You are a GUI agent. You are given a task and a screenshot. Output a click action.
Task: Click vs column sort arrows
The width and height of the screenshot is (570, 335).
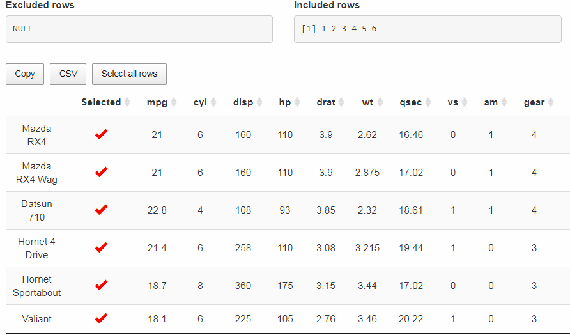pyautogui.click(x=465, y=102)
